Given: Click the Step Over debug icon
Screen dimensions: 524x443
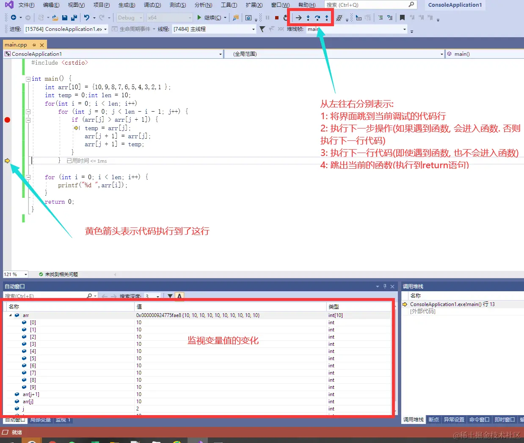Looking at the screenshot, I should 317,18.
